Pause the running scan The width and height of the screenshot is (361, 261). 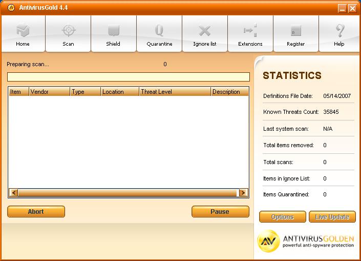click(x=220, y=212)
